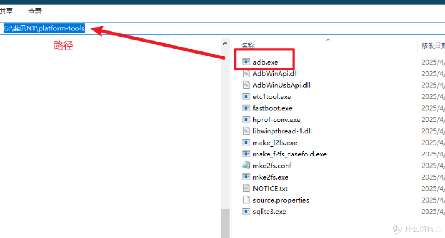Click the address bar path field
445x238 pixels.
pos(222,28)
